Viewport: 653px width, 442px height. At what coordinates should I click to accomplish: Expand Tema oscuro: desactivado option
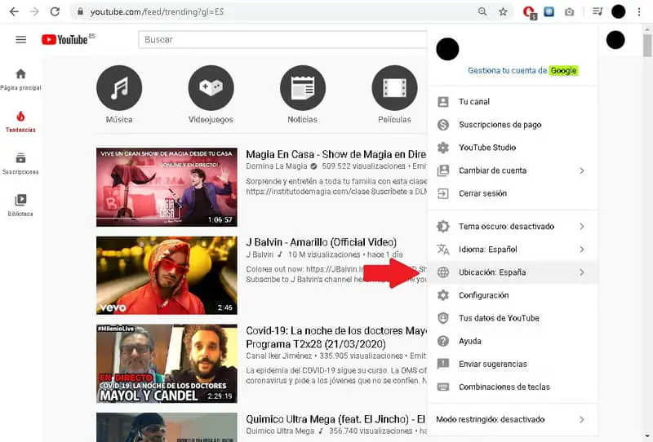point(513,227)
